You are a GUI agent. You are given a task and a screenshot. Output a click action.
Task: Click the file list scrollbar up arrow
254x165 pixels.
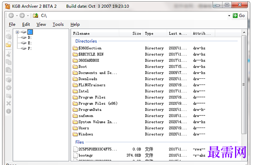tap(244, 33)
